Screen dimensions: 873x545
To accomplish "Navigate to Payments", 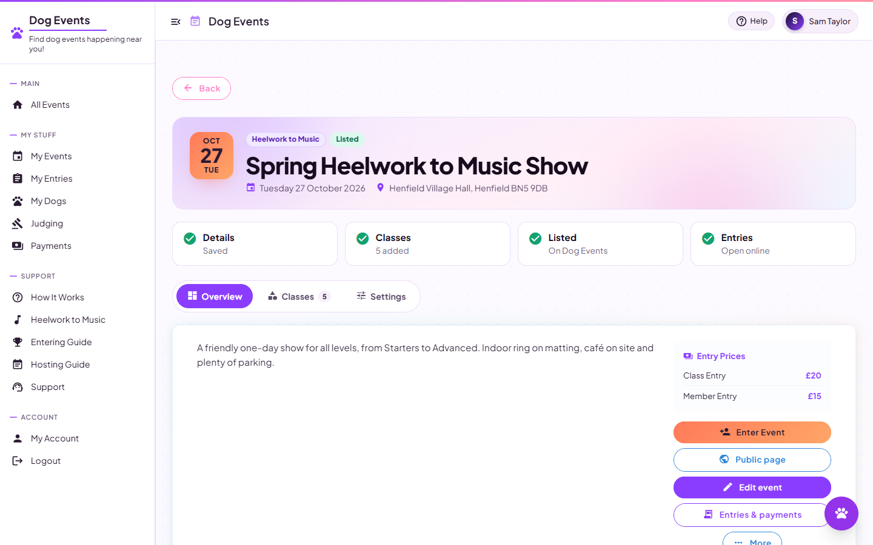I will point(77,246).
